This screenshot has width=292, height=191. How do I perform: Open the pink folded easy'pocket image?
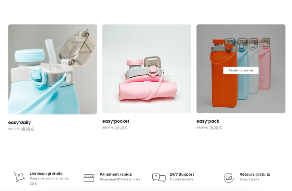point(147,69)
